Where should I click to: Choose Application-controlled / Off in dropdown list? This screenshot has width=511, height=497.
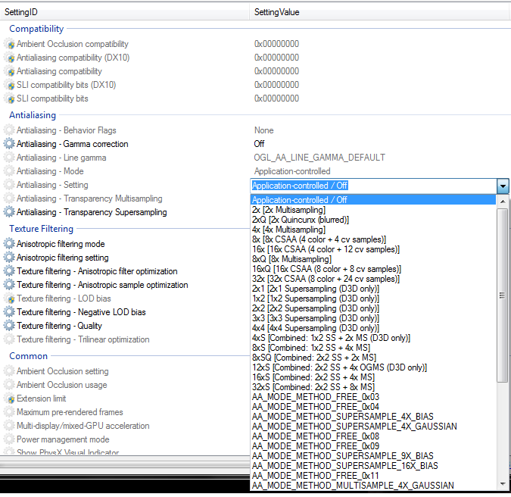[373, 199]
